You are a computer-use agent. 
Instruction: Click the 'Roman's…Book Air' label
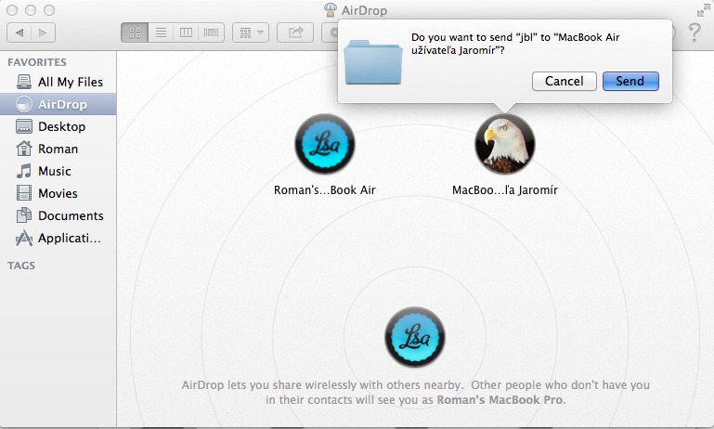click(x=325, y=190)
